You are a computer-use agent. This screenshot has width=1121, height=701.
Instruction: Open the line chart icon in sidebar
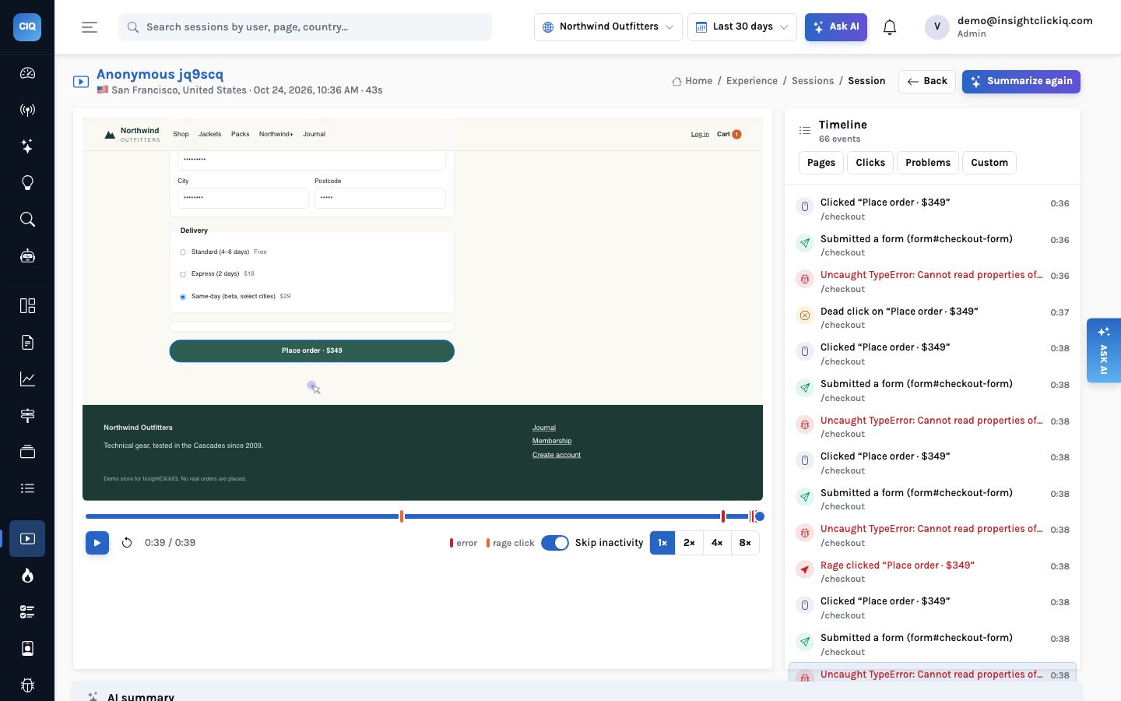click(x=27, y=379)
